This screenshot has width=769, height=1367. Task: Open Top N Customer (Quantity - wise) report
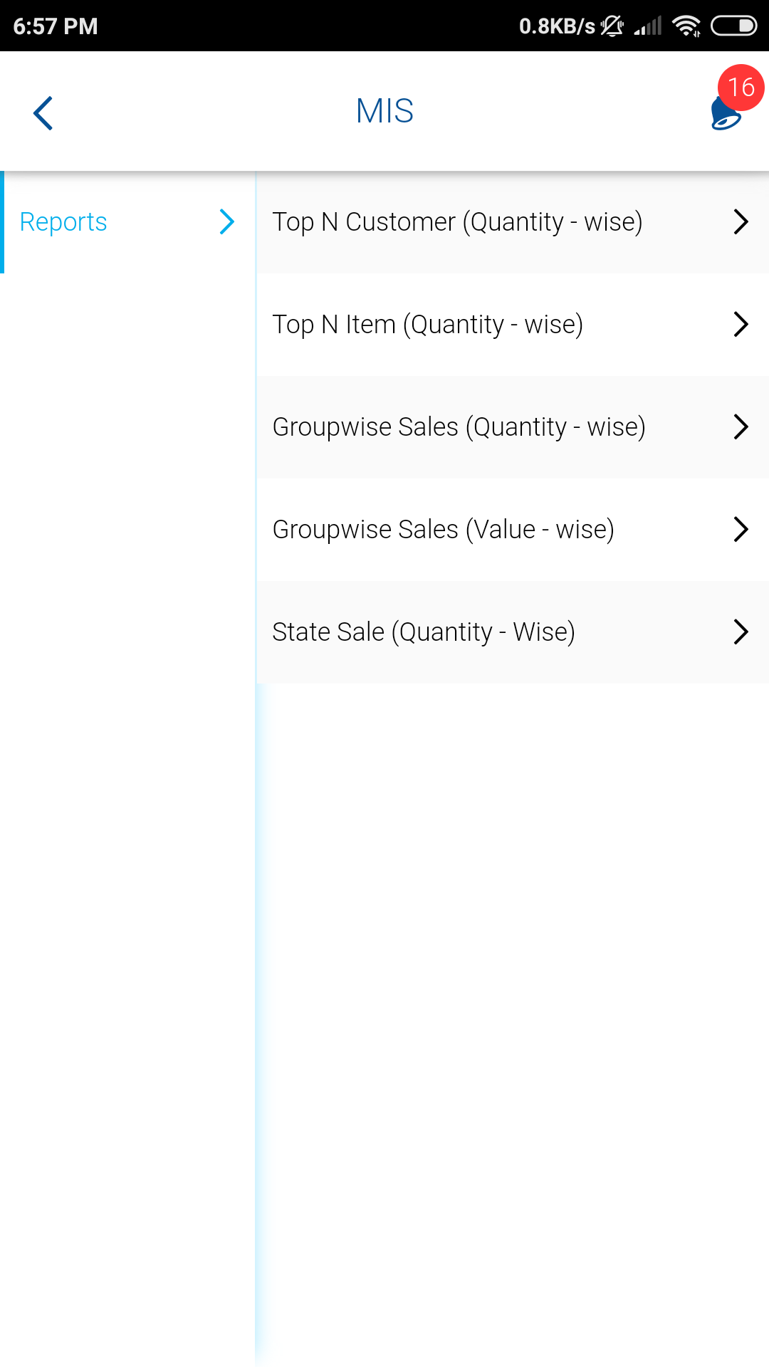(x=457, y=222)
